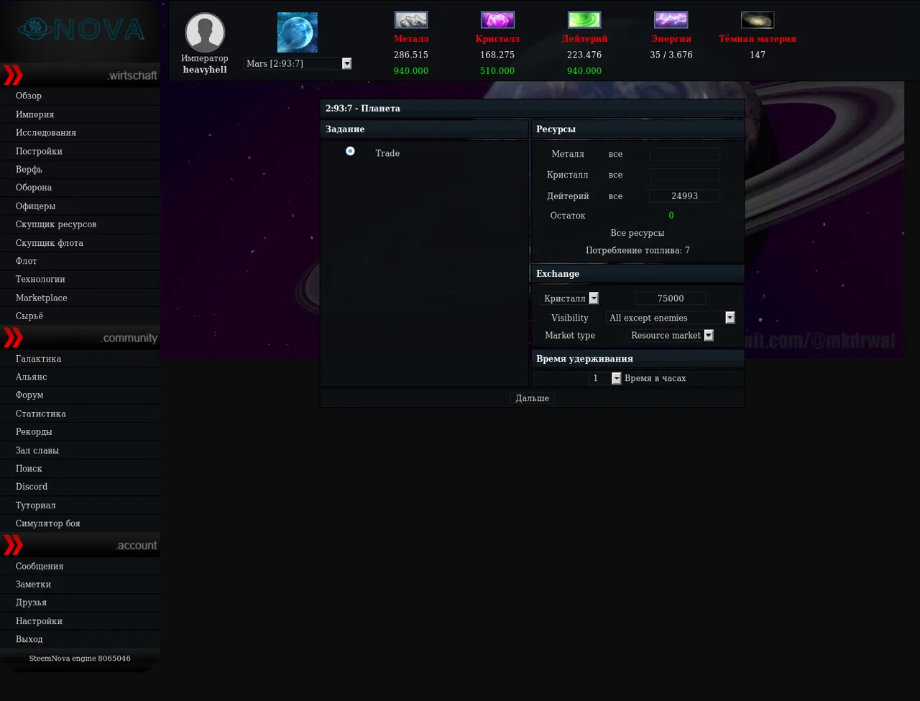Click the Энергия resource label in header
The height and width of the screenshot is (701, 920).
pyautogui.click(x=671, y=39)
